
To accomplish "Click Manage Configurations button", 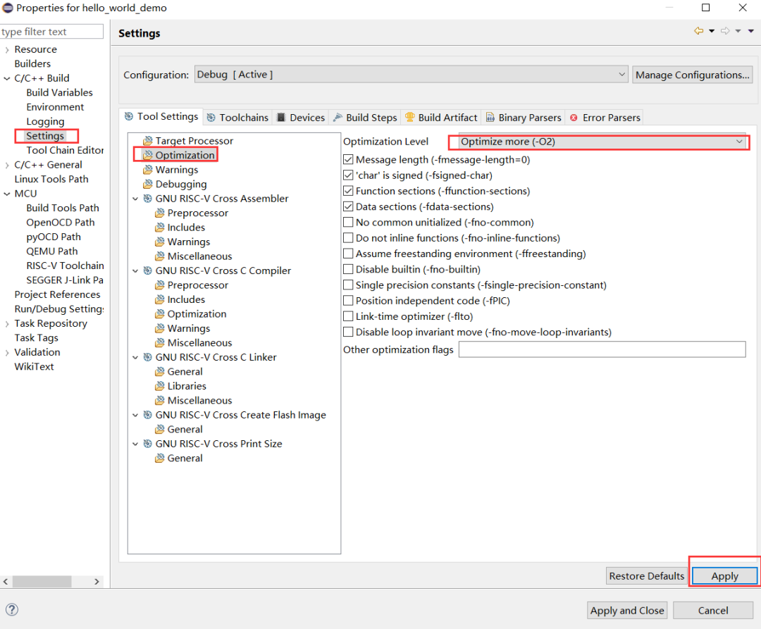I will pos(693,75).
